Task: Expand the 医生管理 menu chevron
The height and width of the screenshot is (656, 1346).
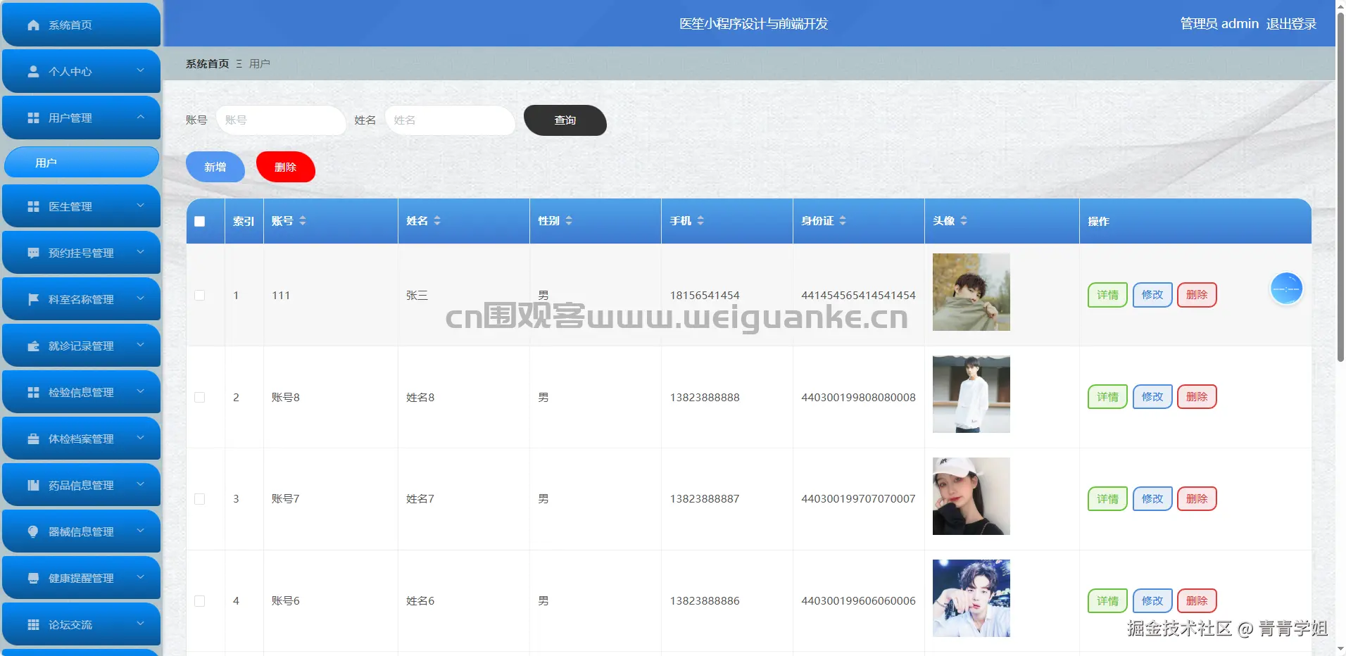Action: tap(140, 206)
